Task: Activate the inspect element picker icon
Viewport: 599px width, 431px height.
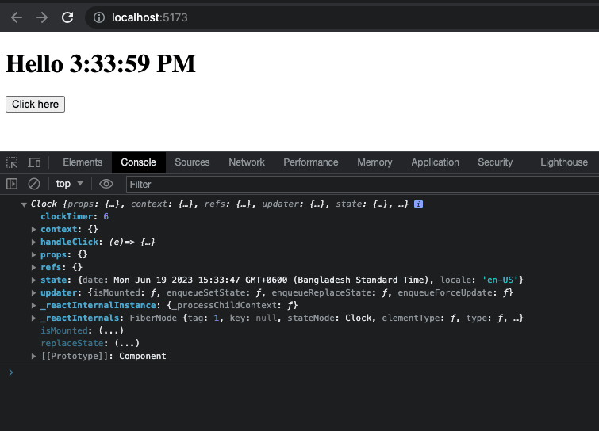Action: coord(12,162)
